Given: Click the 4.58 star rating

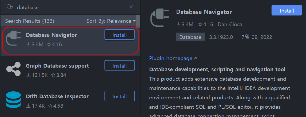Looking at the screenshot, I should click(x=55, y=106).
